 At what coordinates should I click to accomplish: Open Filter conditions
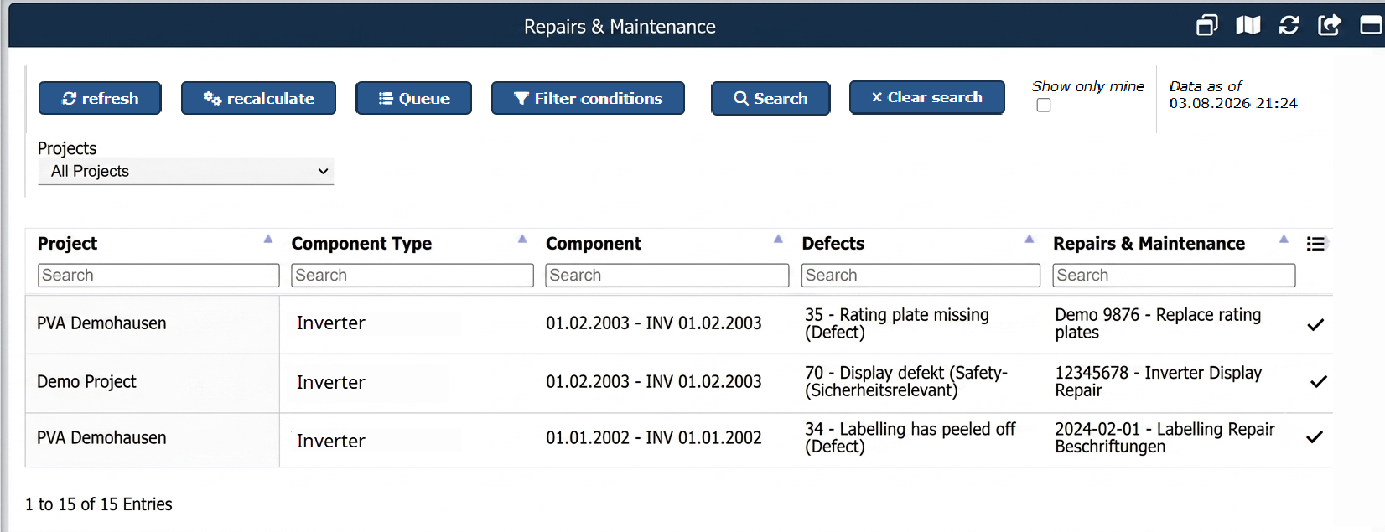coord(588,98)
